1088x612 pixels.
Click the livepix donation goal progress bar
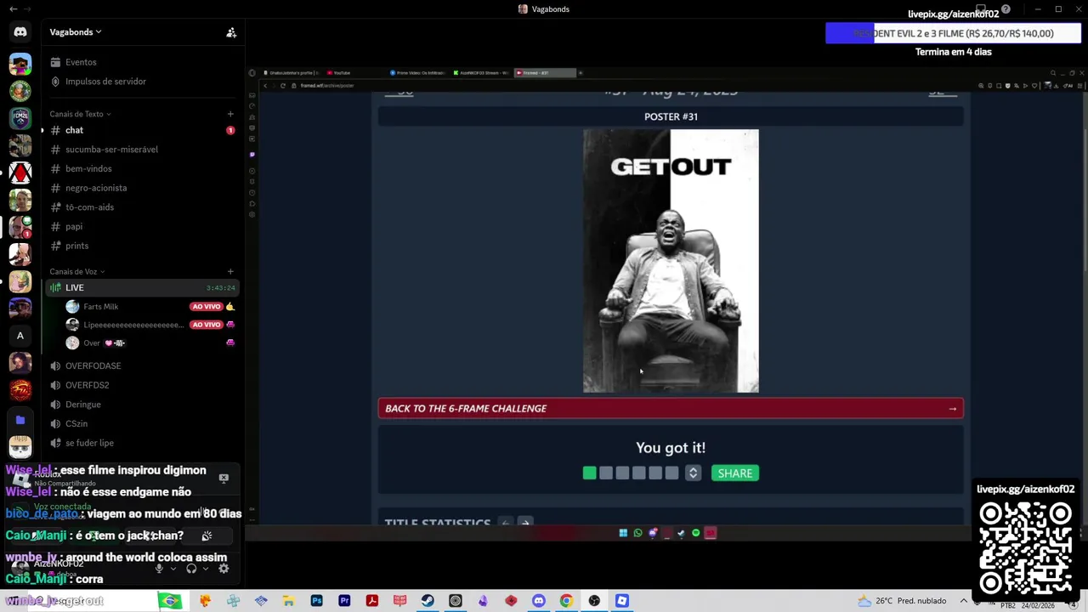953,33
